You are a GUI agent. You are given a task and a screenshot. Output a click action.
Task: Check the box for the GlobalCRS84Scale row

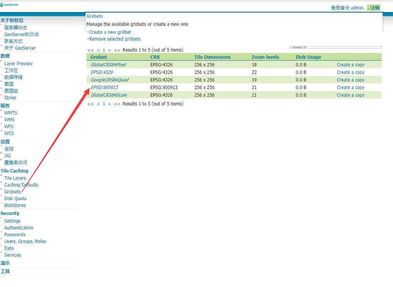point(88,95)
